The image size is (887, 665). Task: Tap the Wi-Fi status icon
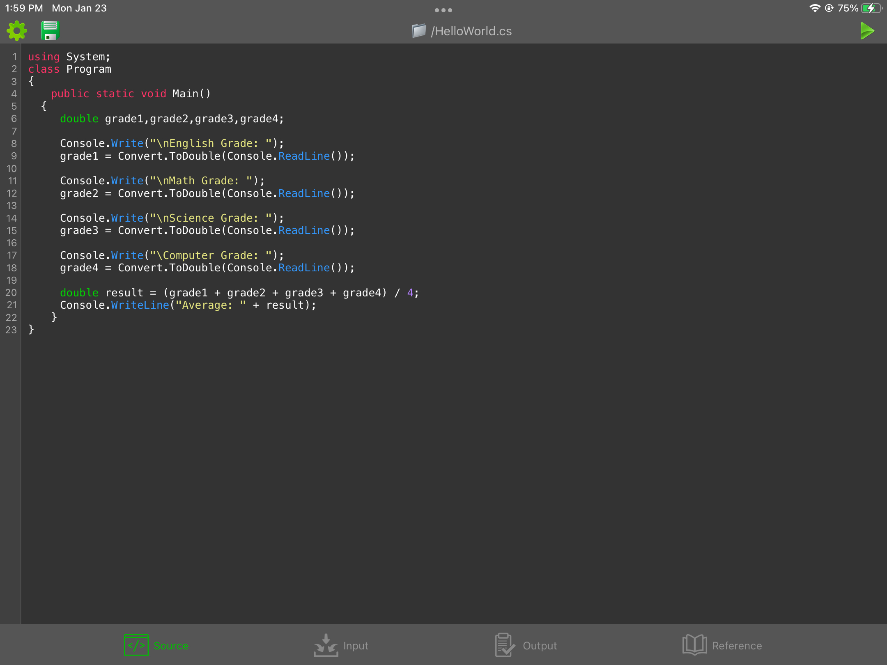pos(815,8)
